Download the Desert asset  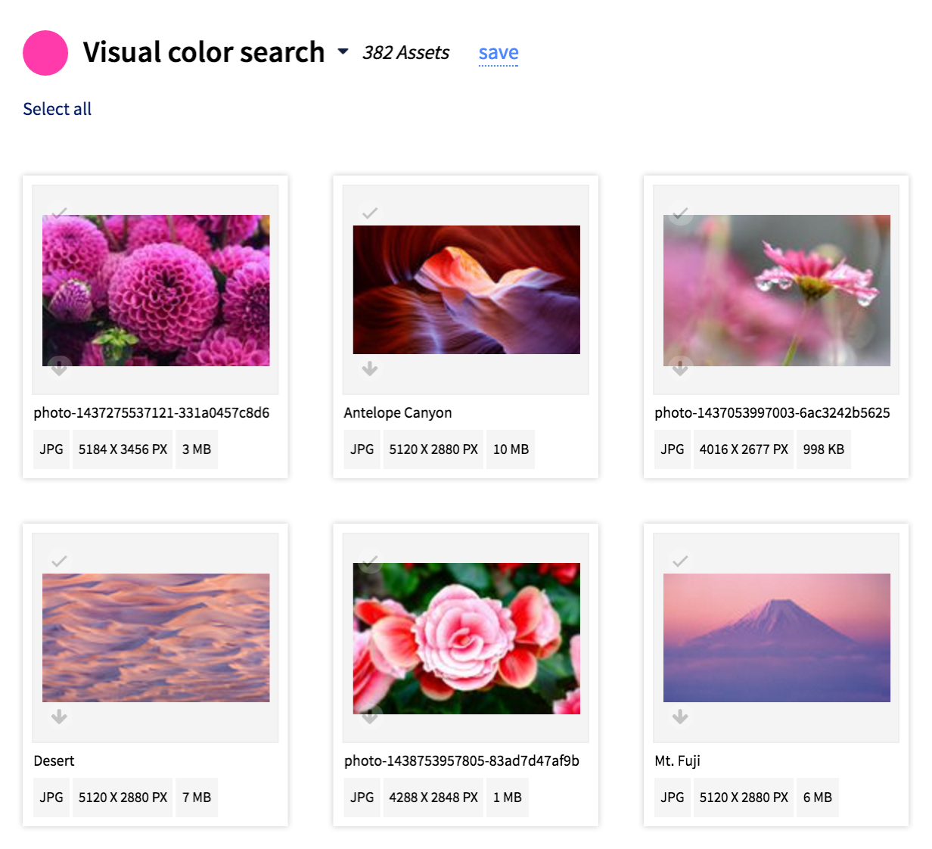click(x=59, y=717)
